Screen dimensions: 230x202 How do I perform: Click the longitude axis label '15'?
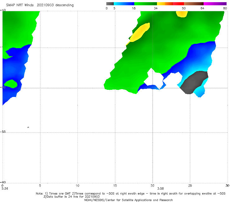(x=115, y=186)
